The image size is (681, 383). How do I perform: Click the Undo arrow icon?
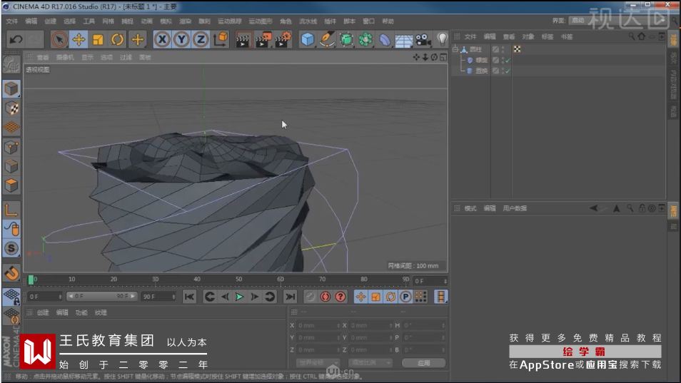[x=15, y=39]
